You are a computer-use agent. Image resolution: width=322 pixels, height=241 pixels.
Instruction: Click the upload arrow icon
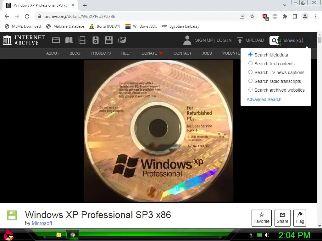click(x=240, y=40)
